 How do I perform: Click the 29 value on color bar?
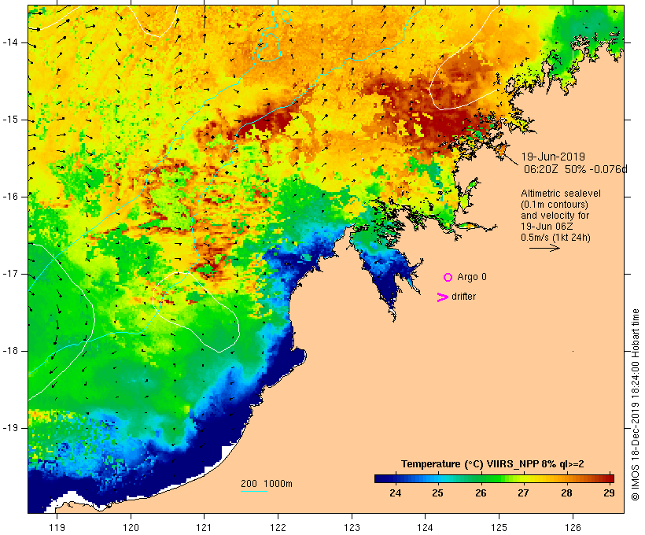pos(609,493)
